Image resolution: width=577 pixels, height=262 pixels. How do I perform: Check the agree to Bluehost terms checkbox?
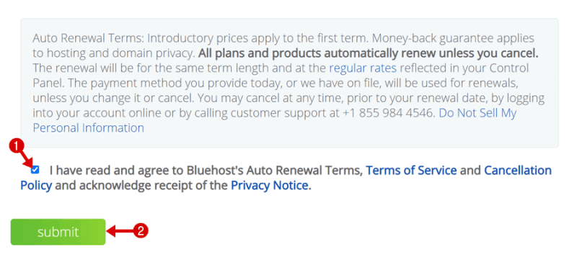(35, 170)
